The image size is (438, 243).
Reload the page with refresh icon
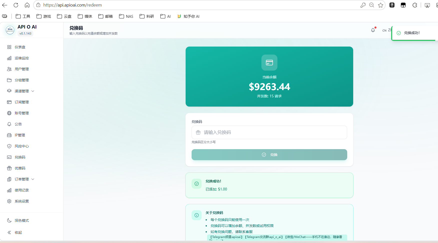point(16,5)
